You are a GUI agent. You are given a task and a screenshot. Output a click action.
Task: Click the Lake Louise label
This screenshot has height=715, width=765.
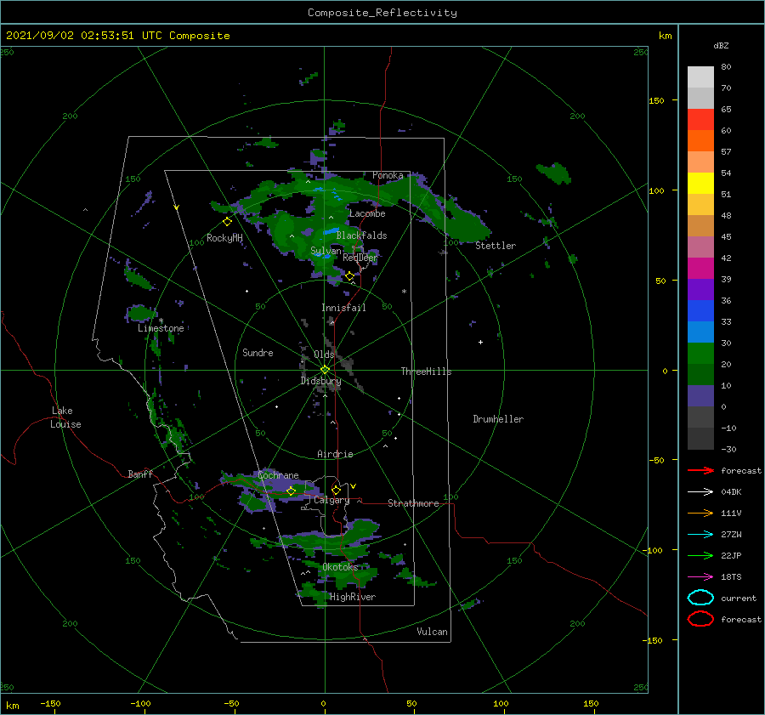click(x=65, y=417)
